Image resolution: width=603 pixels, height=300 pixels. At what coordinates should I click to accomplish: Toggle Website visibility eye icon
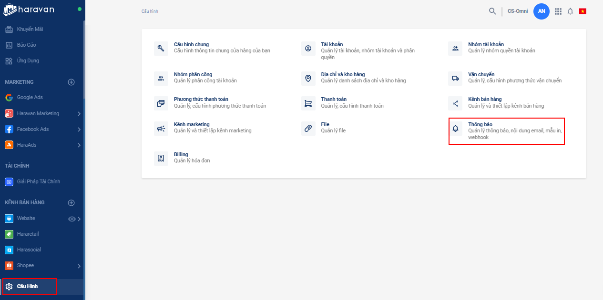[72, 219]
